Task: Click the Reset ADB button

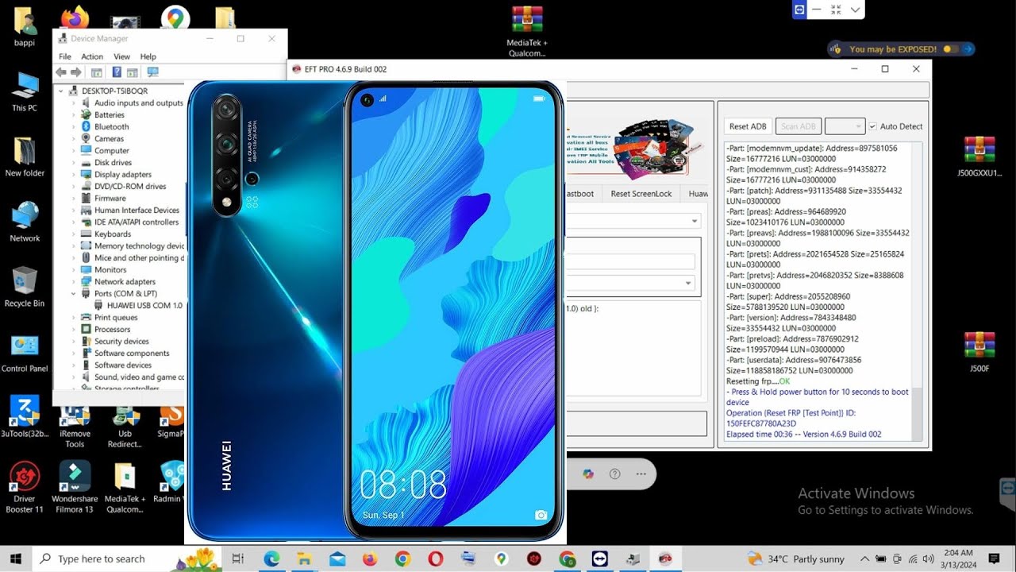Action: pos(747,126)
